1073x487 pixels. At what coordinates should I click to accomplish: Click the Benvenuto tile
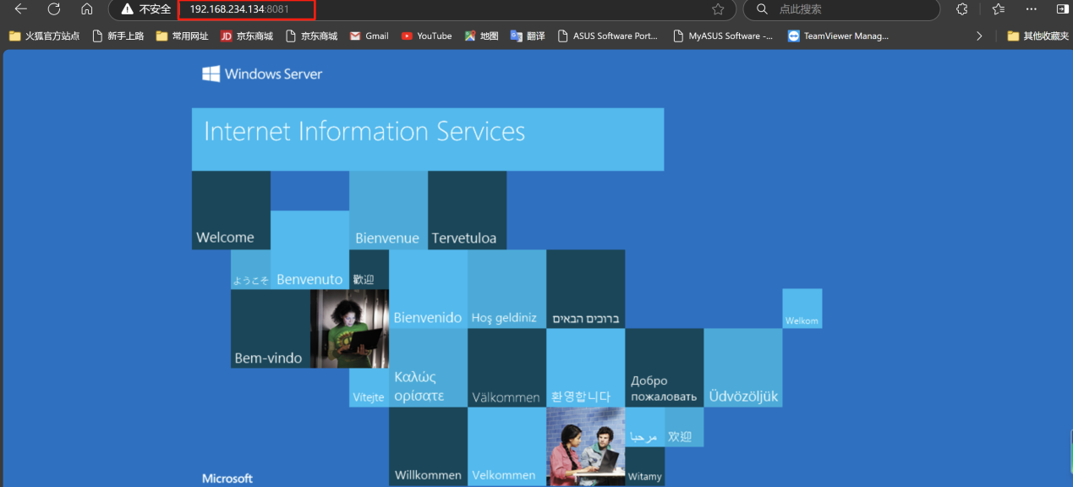tap(309, 250)
